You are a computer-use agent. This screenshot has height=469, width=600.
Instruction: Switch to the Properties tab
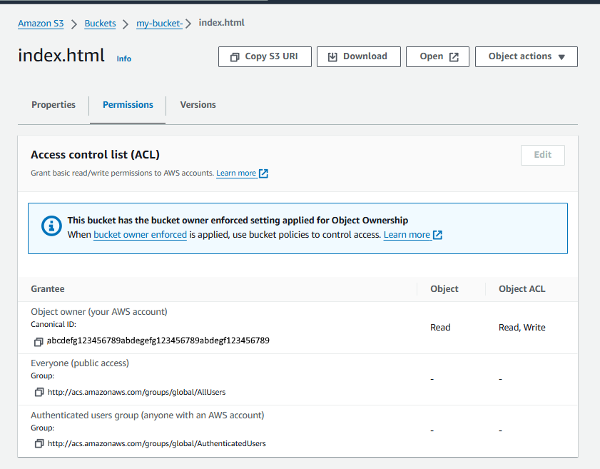54,105
